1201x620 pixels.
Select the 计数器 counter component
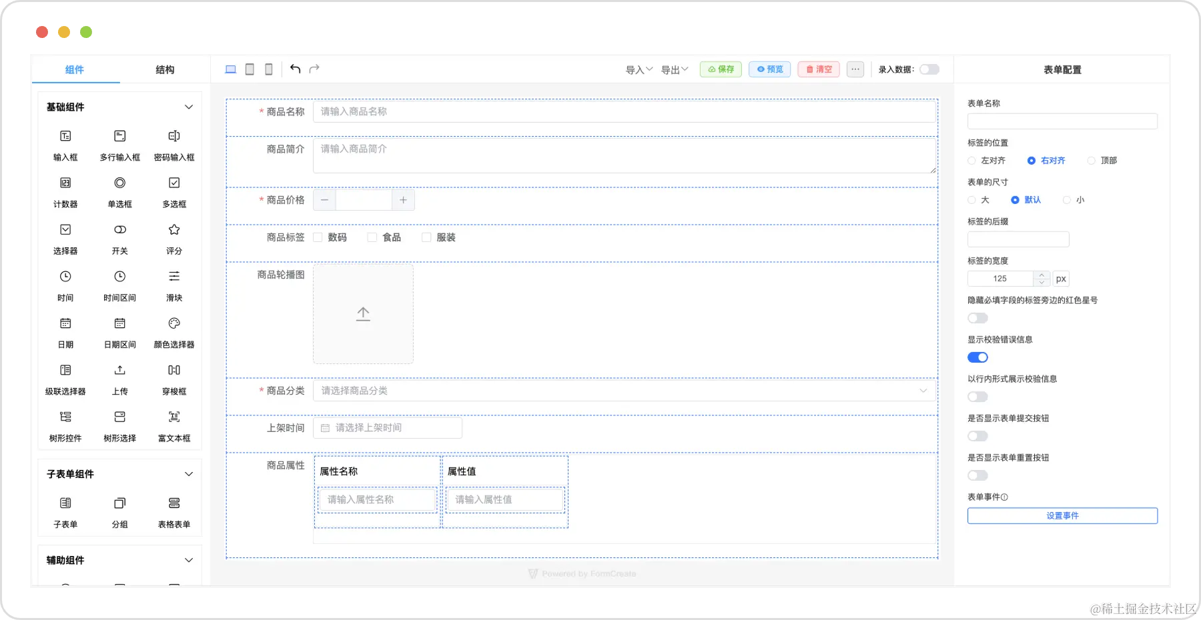[65, 193]
